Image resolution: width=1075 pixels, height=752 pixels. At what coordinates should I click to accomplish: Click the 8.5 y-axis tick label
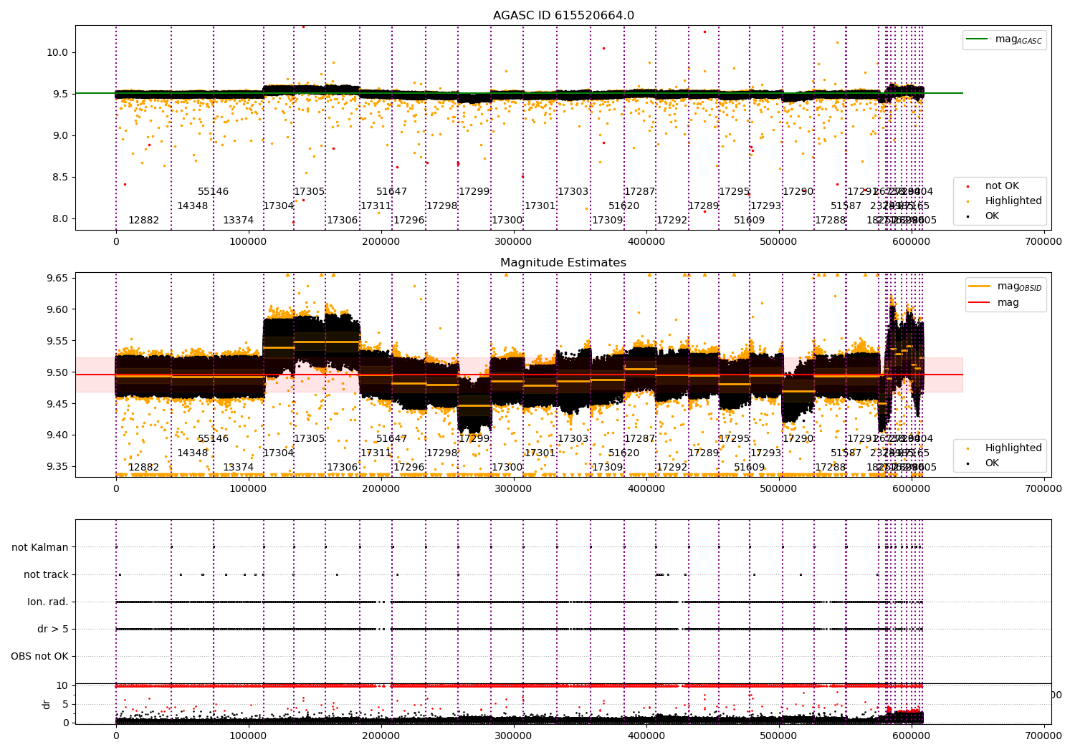61,177
